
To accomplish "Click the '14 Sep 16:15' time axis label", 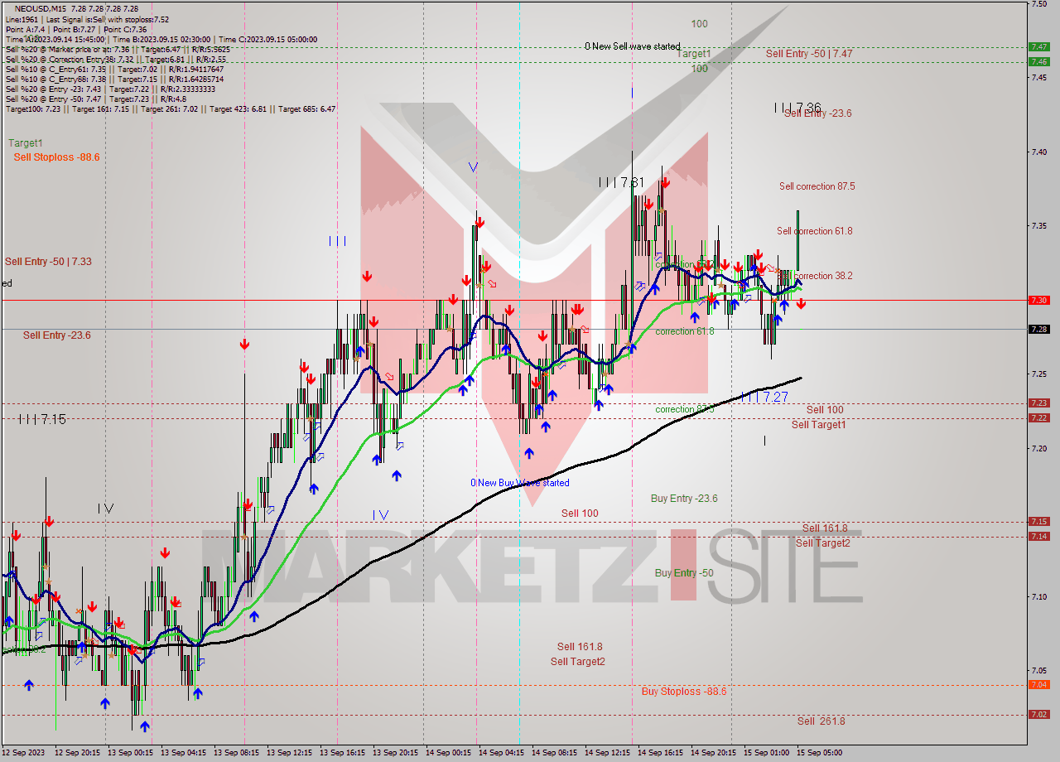I will tap(658, 753).
